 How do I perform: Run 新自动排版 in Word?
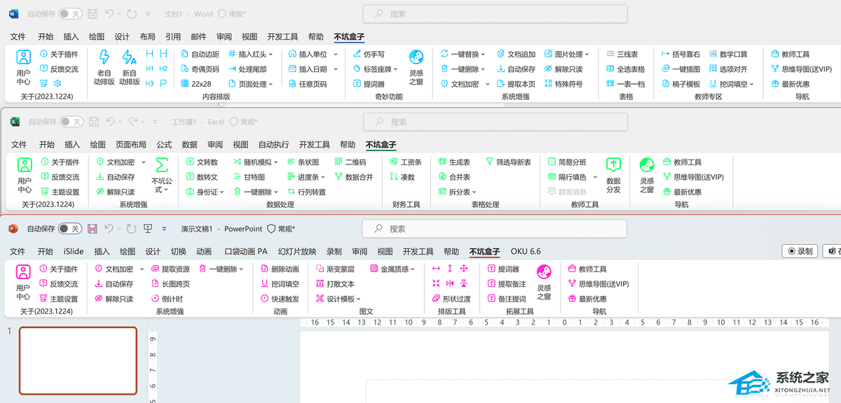point(130,68)
